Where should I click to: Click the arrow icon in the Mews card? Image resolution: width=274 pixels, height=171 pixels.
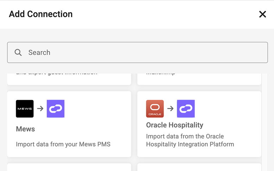point(40,108)
